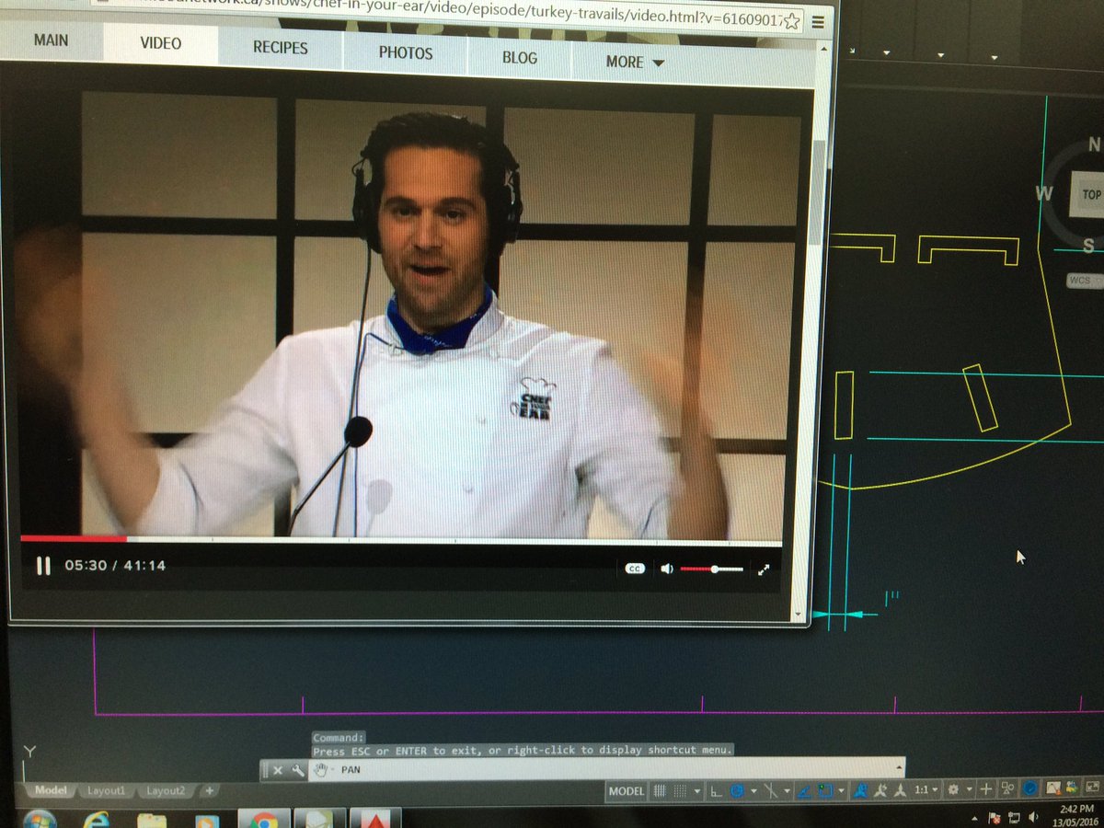Screen dimensions: 1104x828
Task: Open the BLOG tab
Action: (x=520, y=57)
